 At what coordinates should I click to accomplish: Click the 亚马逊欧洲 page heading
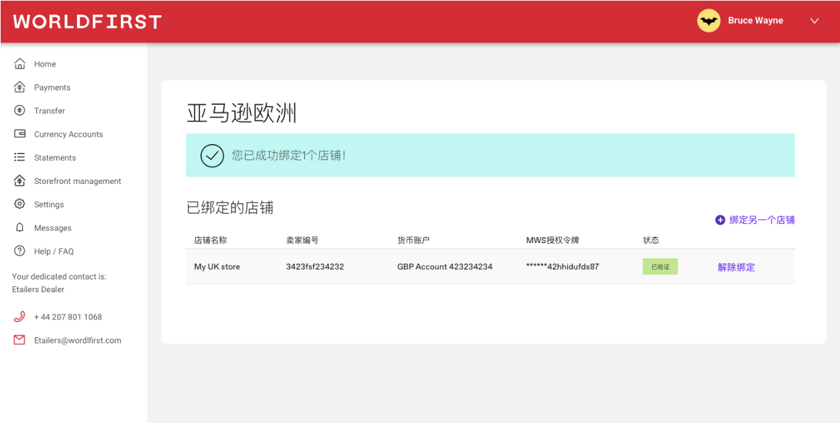242,114
